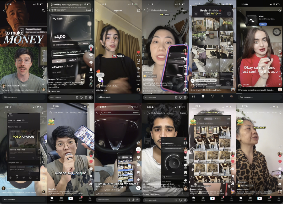
Task: Click the 'kled ai app photo earning' search field
Action: (x=167, y=113)
